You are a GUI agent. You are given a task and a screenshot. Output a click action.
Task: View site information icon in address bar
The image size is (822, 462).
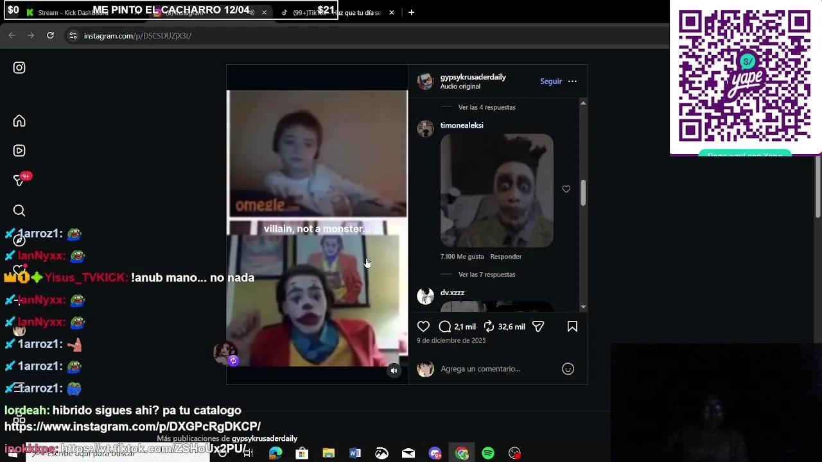point(73,35)
